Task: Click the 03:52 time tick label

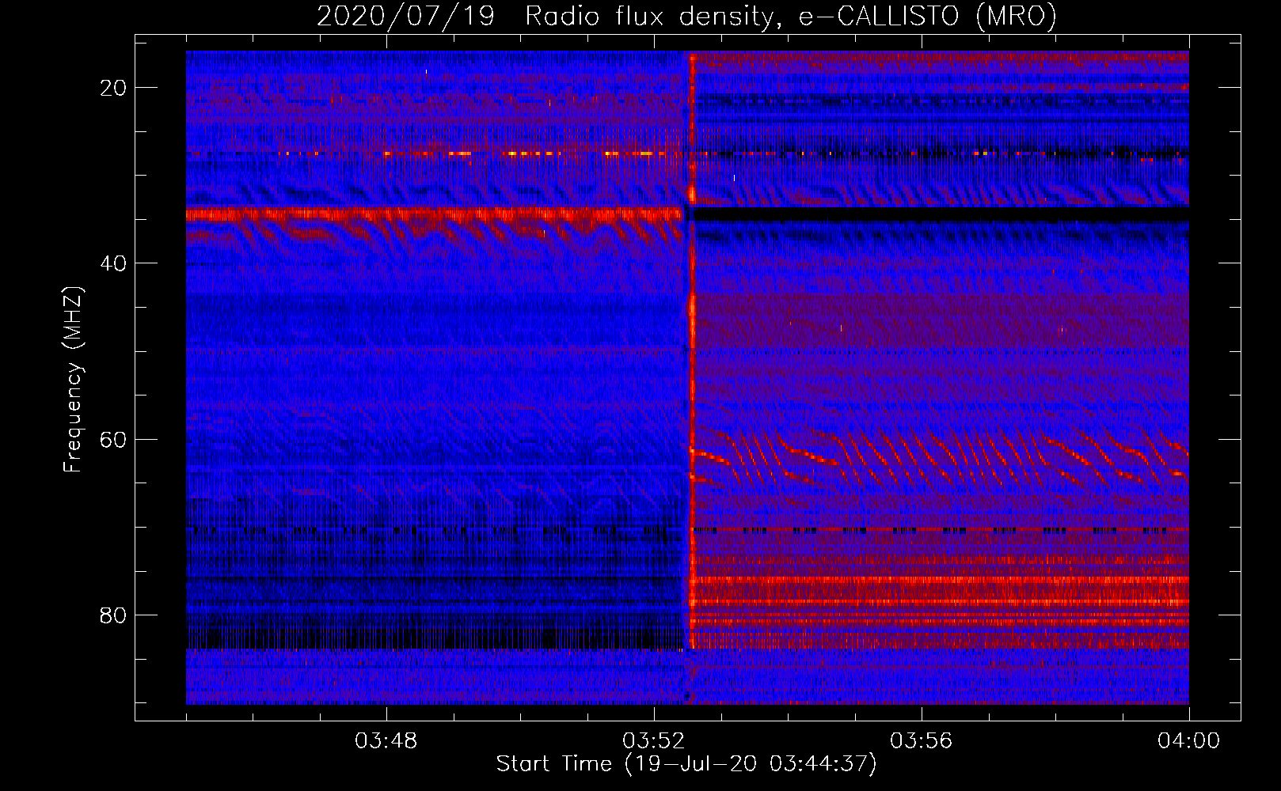Action: point(654,741)
